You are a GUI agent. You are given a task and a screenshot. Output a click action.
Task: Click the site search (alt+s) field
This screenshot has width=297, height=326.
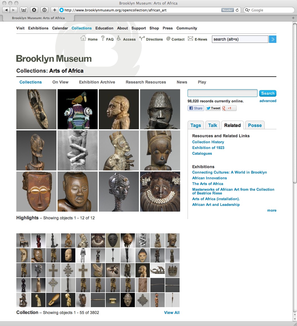click(240, 39)
